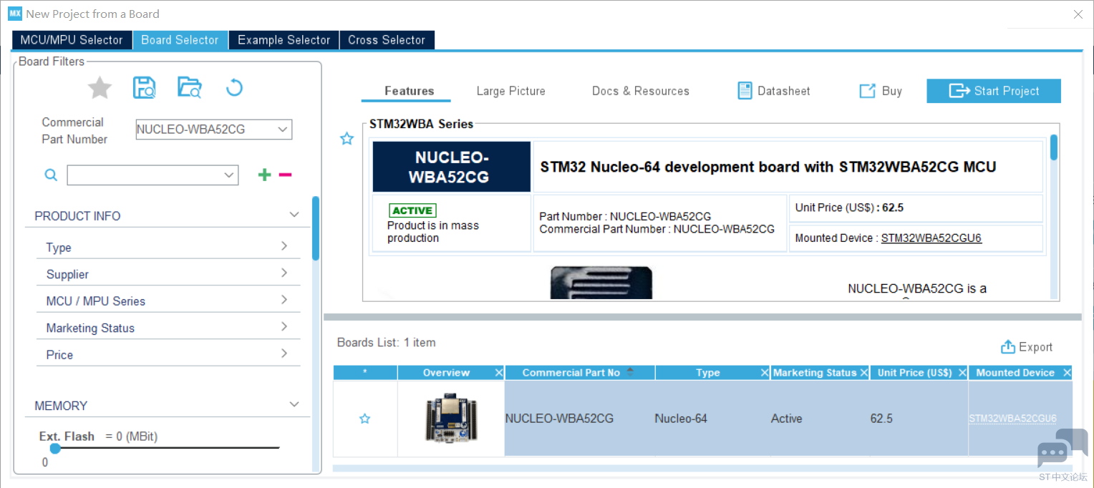Remove the Unit Price column with its X icon
Image resolution: width=1094 pixels, height=488 pixels.
coord(962,373)
